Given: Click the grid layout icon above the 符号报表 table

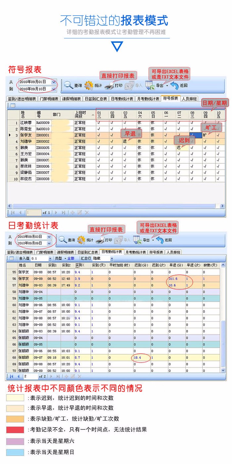Looking at the screenshot, I should click(13, 105).
